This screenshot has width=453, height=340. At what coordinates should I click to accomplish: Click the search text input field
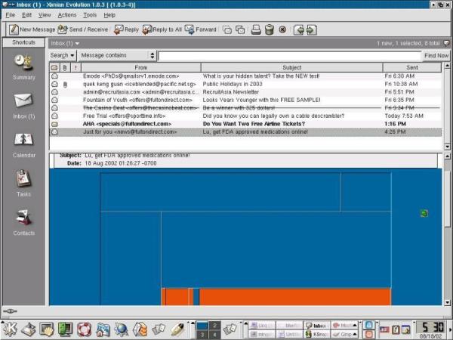tap(289, 56)
